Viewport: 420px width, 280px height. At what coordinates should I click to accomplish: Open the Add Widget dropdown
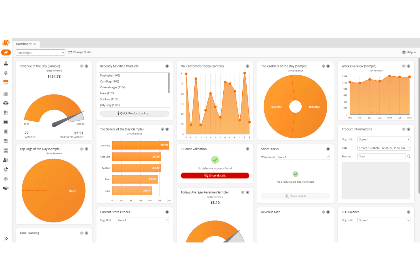40,52
